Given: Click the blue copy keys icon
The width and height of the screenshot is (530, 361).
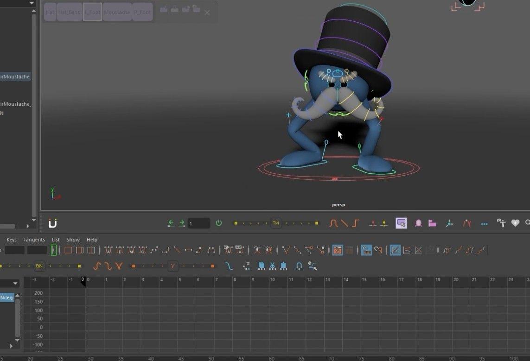Looking at the screenshot, I should pyautogui.click(x=261, y=266).
